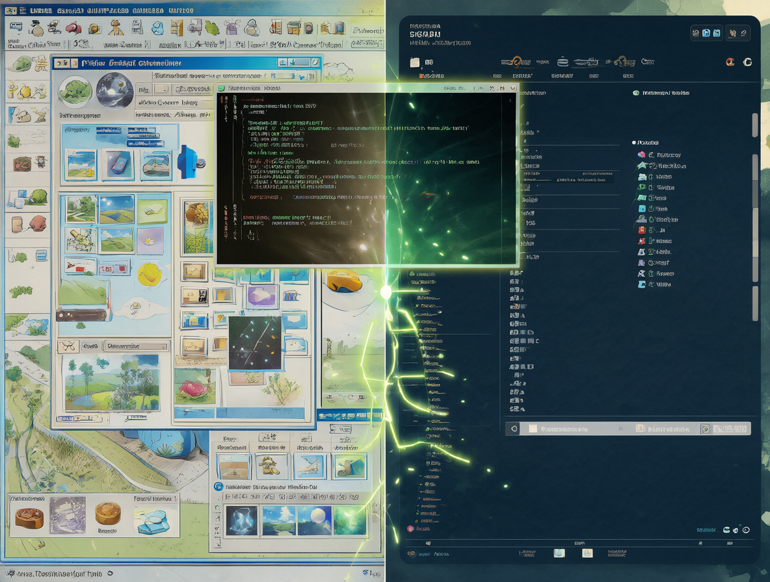Click the red fish-shaped icon in the left app toolbar
Screen dimensions: 770x582
pos(73,29)
